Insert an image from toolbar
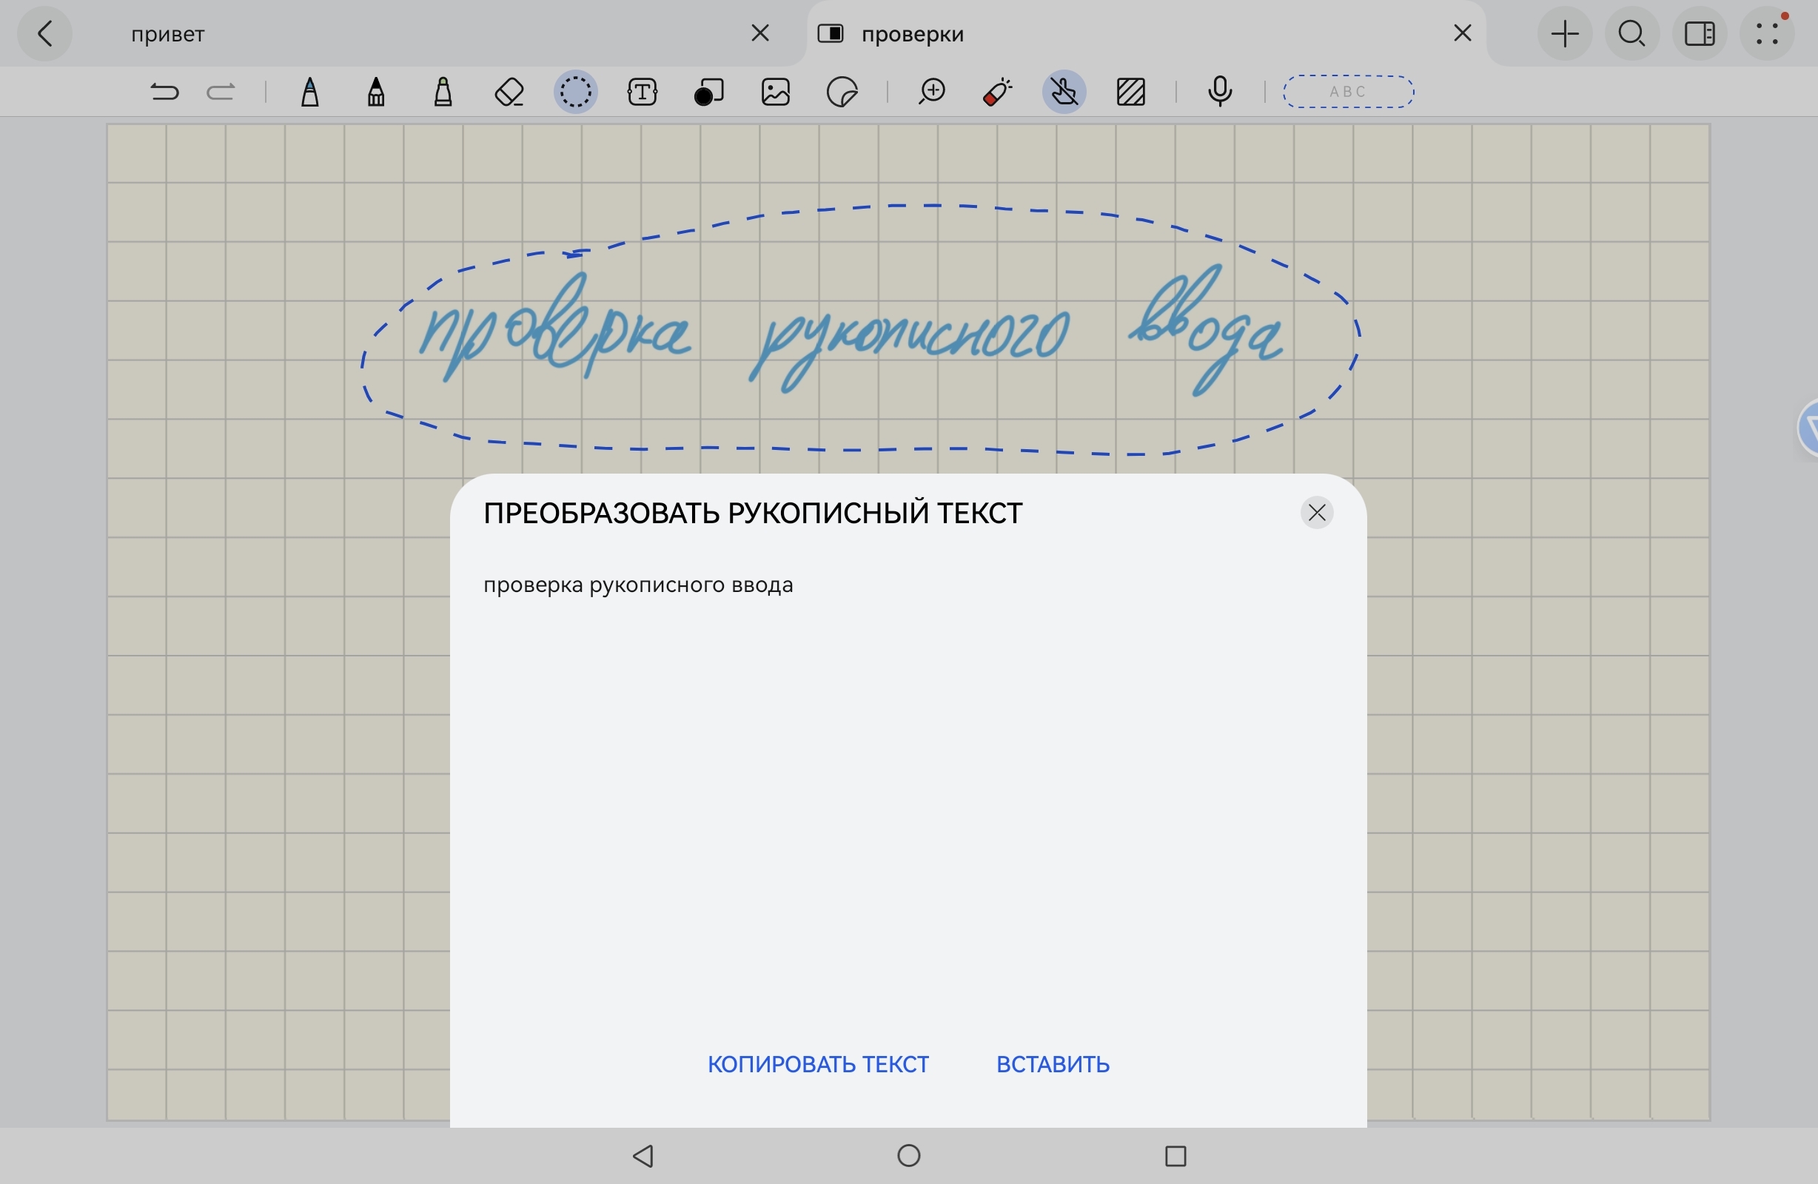 click(x=775, y=92)
